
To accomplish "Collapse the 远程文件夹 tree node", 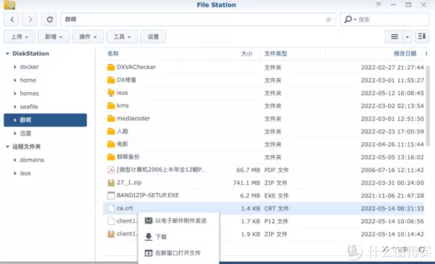I will pyautogui.click(x=7, y=147).
